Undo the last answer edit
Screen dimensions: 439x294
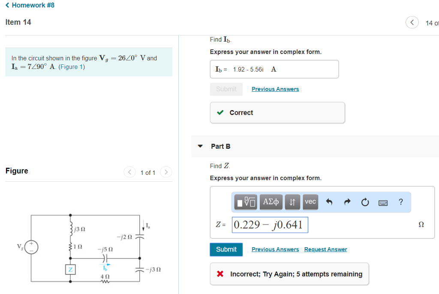coord(329,202)
